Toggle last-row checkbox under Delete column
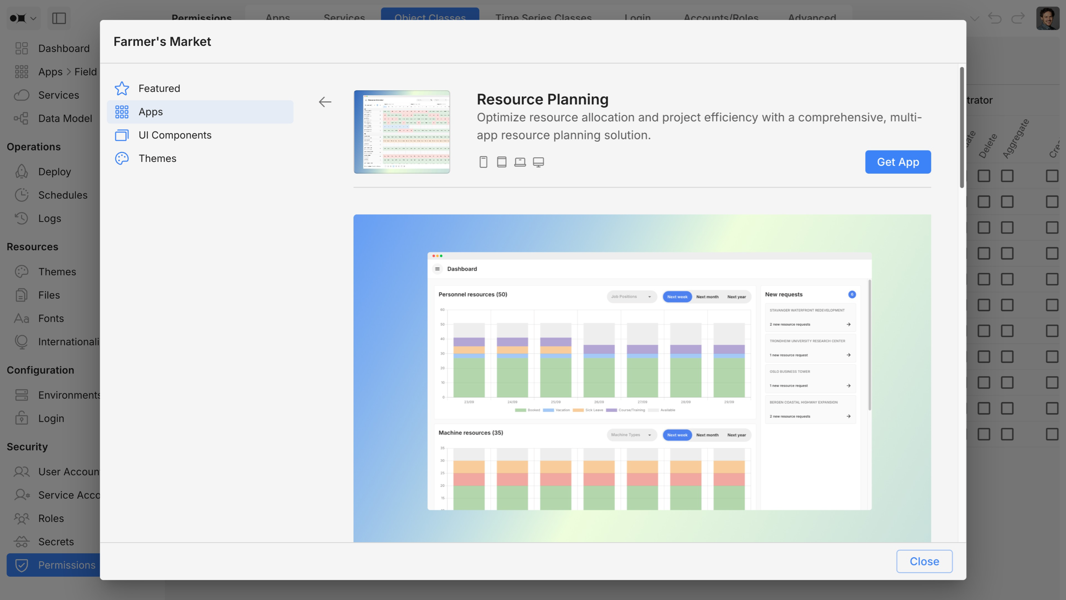 pos(984,434)
